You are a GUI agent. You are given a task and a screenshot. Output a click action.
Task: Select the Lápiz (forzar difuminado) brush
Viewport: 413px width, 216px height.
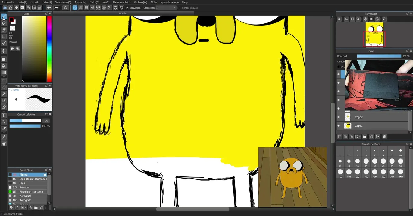pos(28,179)
